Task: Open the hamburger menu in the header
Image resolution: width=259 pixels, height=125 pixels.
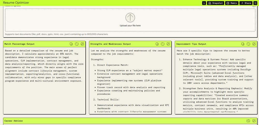Action: pos(255,3)
